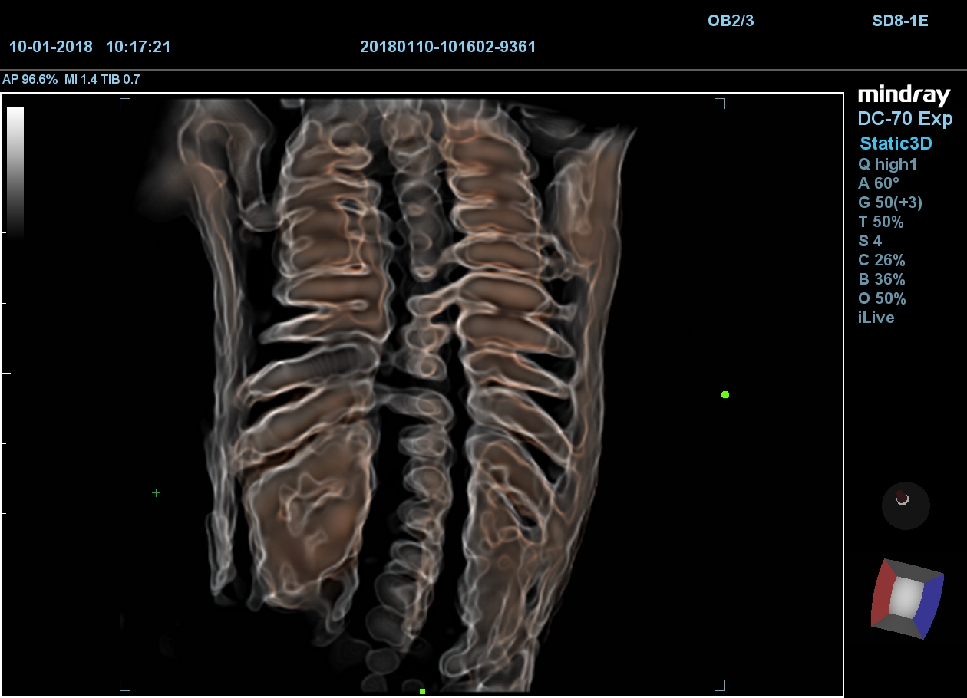Click the DC-70 Exp model text
967x698 pixels.
coord(905,119)
